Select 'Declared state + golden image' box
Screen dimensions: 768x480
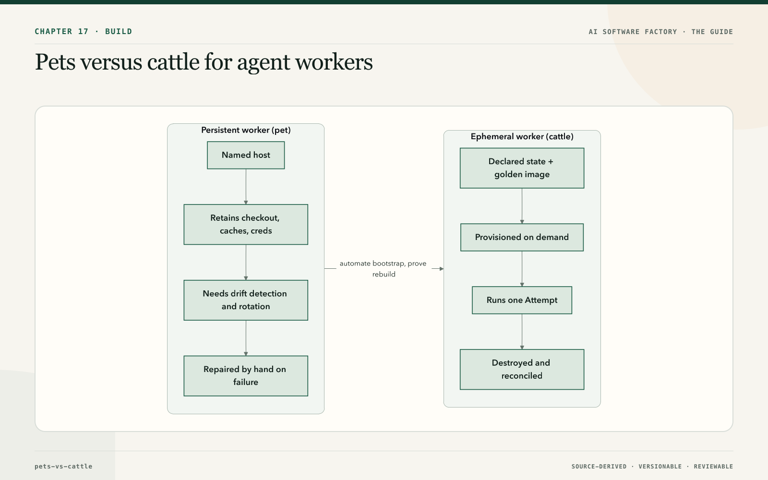[522, 168]
